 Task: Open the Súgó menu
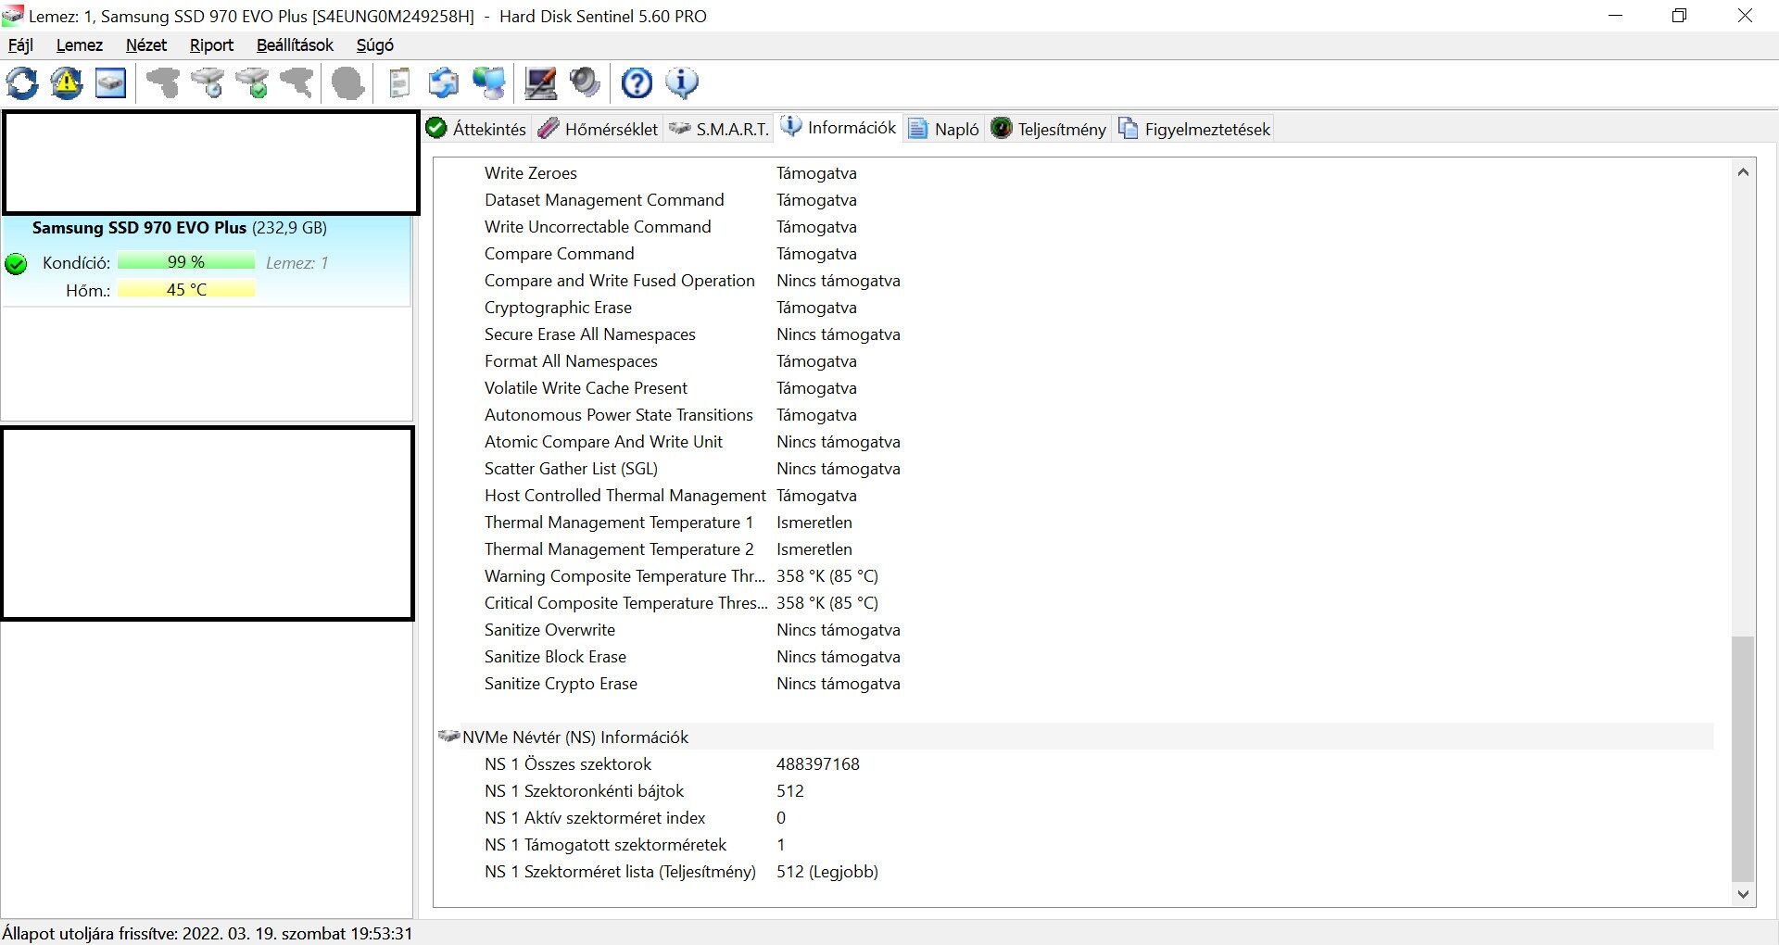[375, 45]
